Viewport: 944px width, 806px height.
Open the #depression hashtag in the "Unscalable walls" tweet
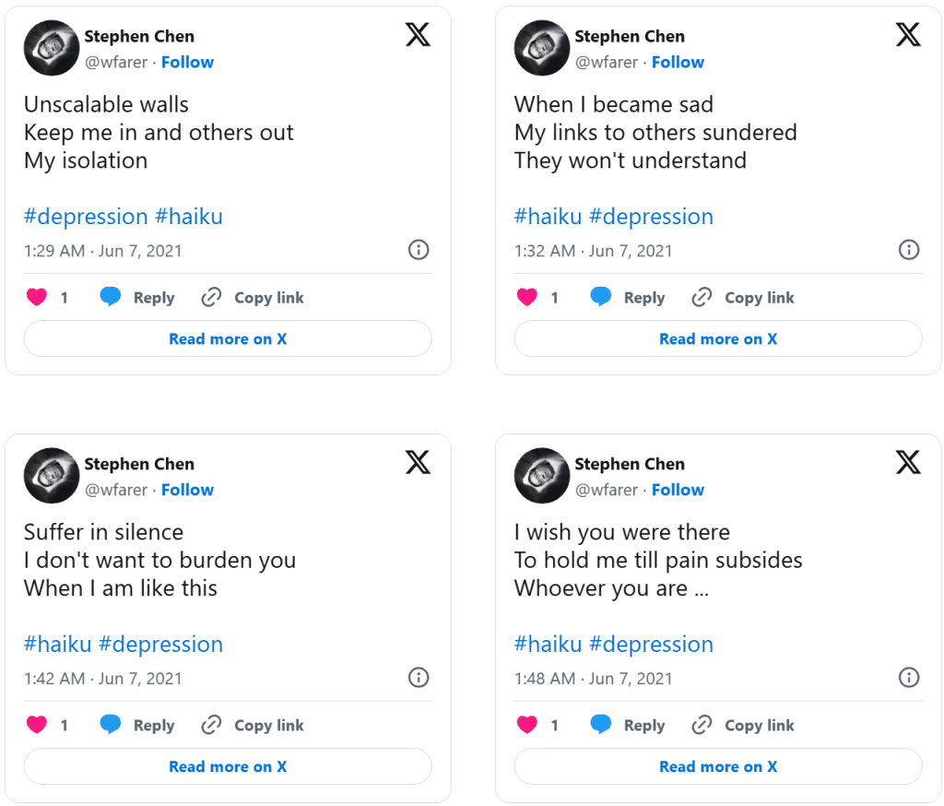pyautogui.click(x=86, y=217)
